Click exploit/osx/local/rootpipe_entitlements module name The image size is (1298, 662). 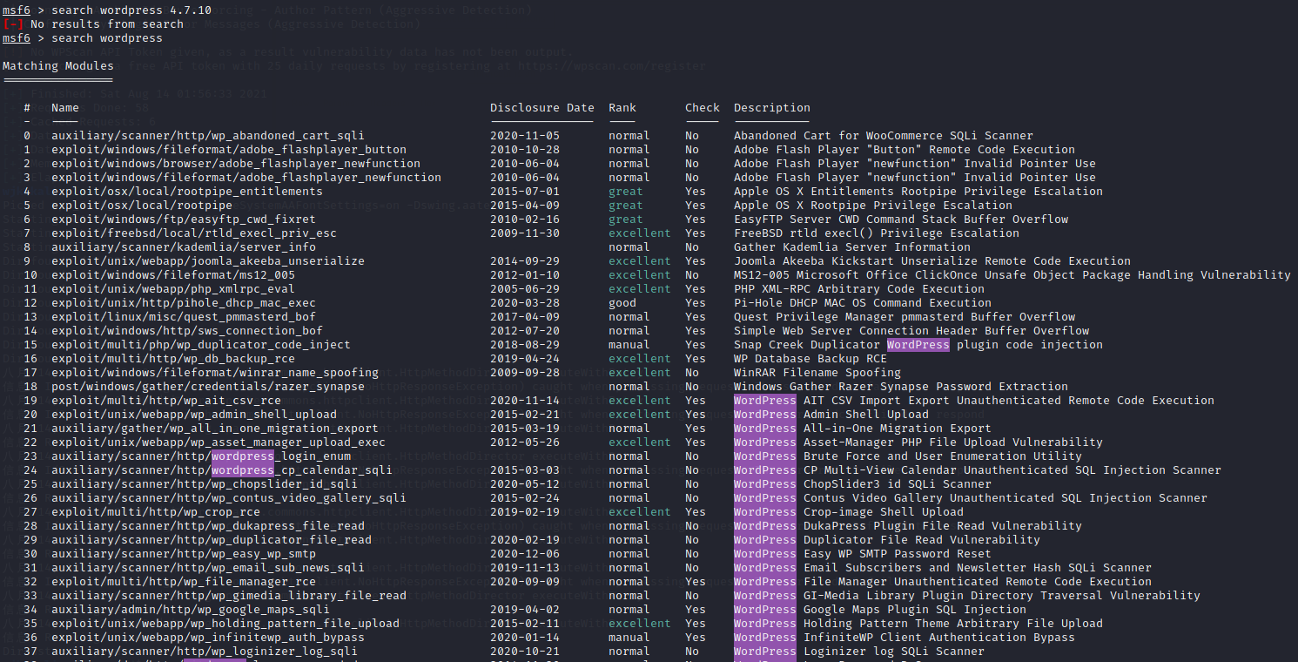coord(187,192)
